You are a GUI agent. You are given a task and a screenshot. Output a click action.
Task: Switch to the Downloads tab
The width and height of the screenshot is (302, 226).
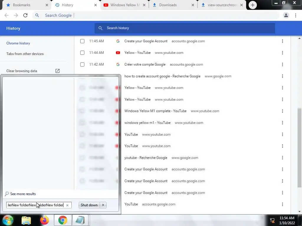[x=173, y=5]
